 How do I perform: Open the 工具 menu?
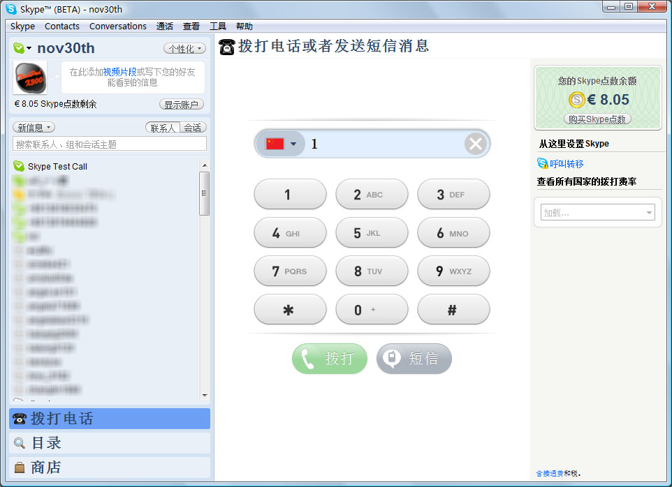coord(218,26)
